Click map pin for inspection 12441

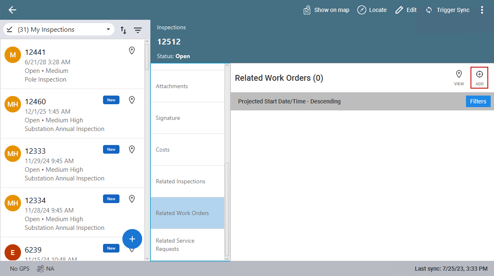coord(132,51)
